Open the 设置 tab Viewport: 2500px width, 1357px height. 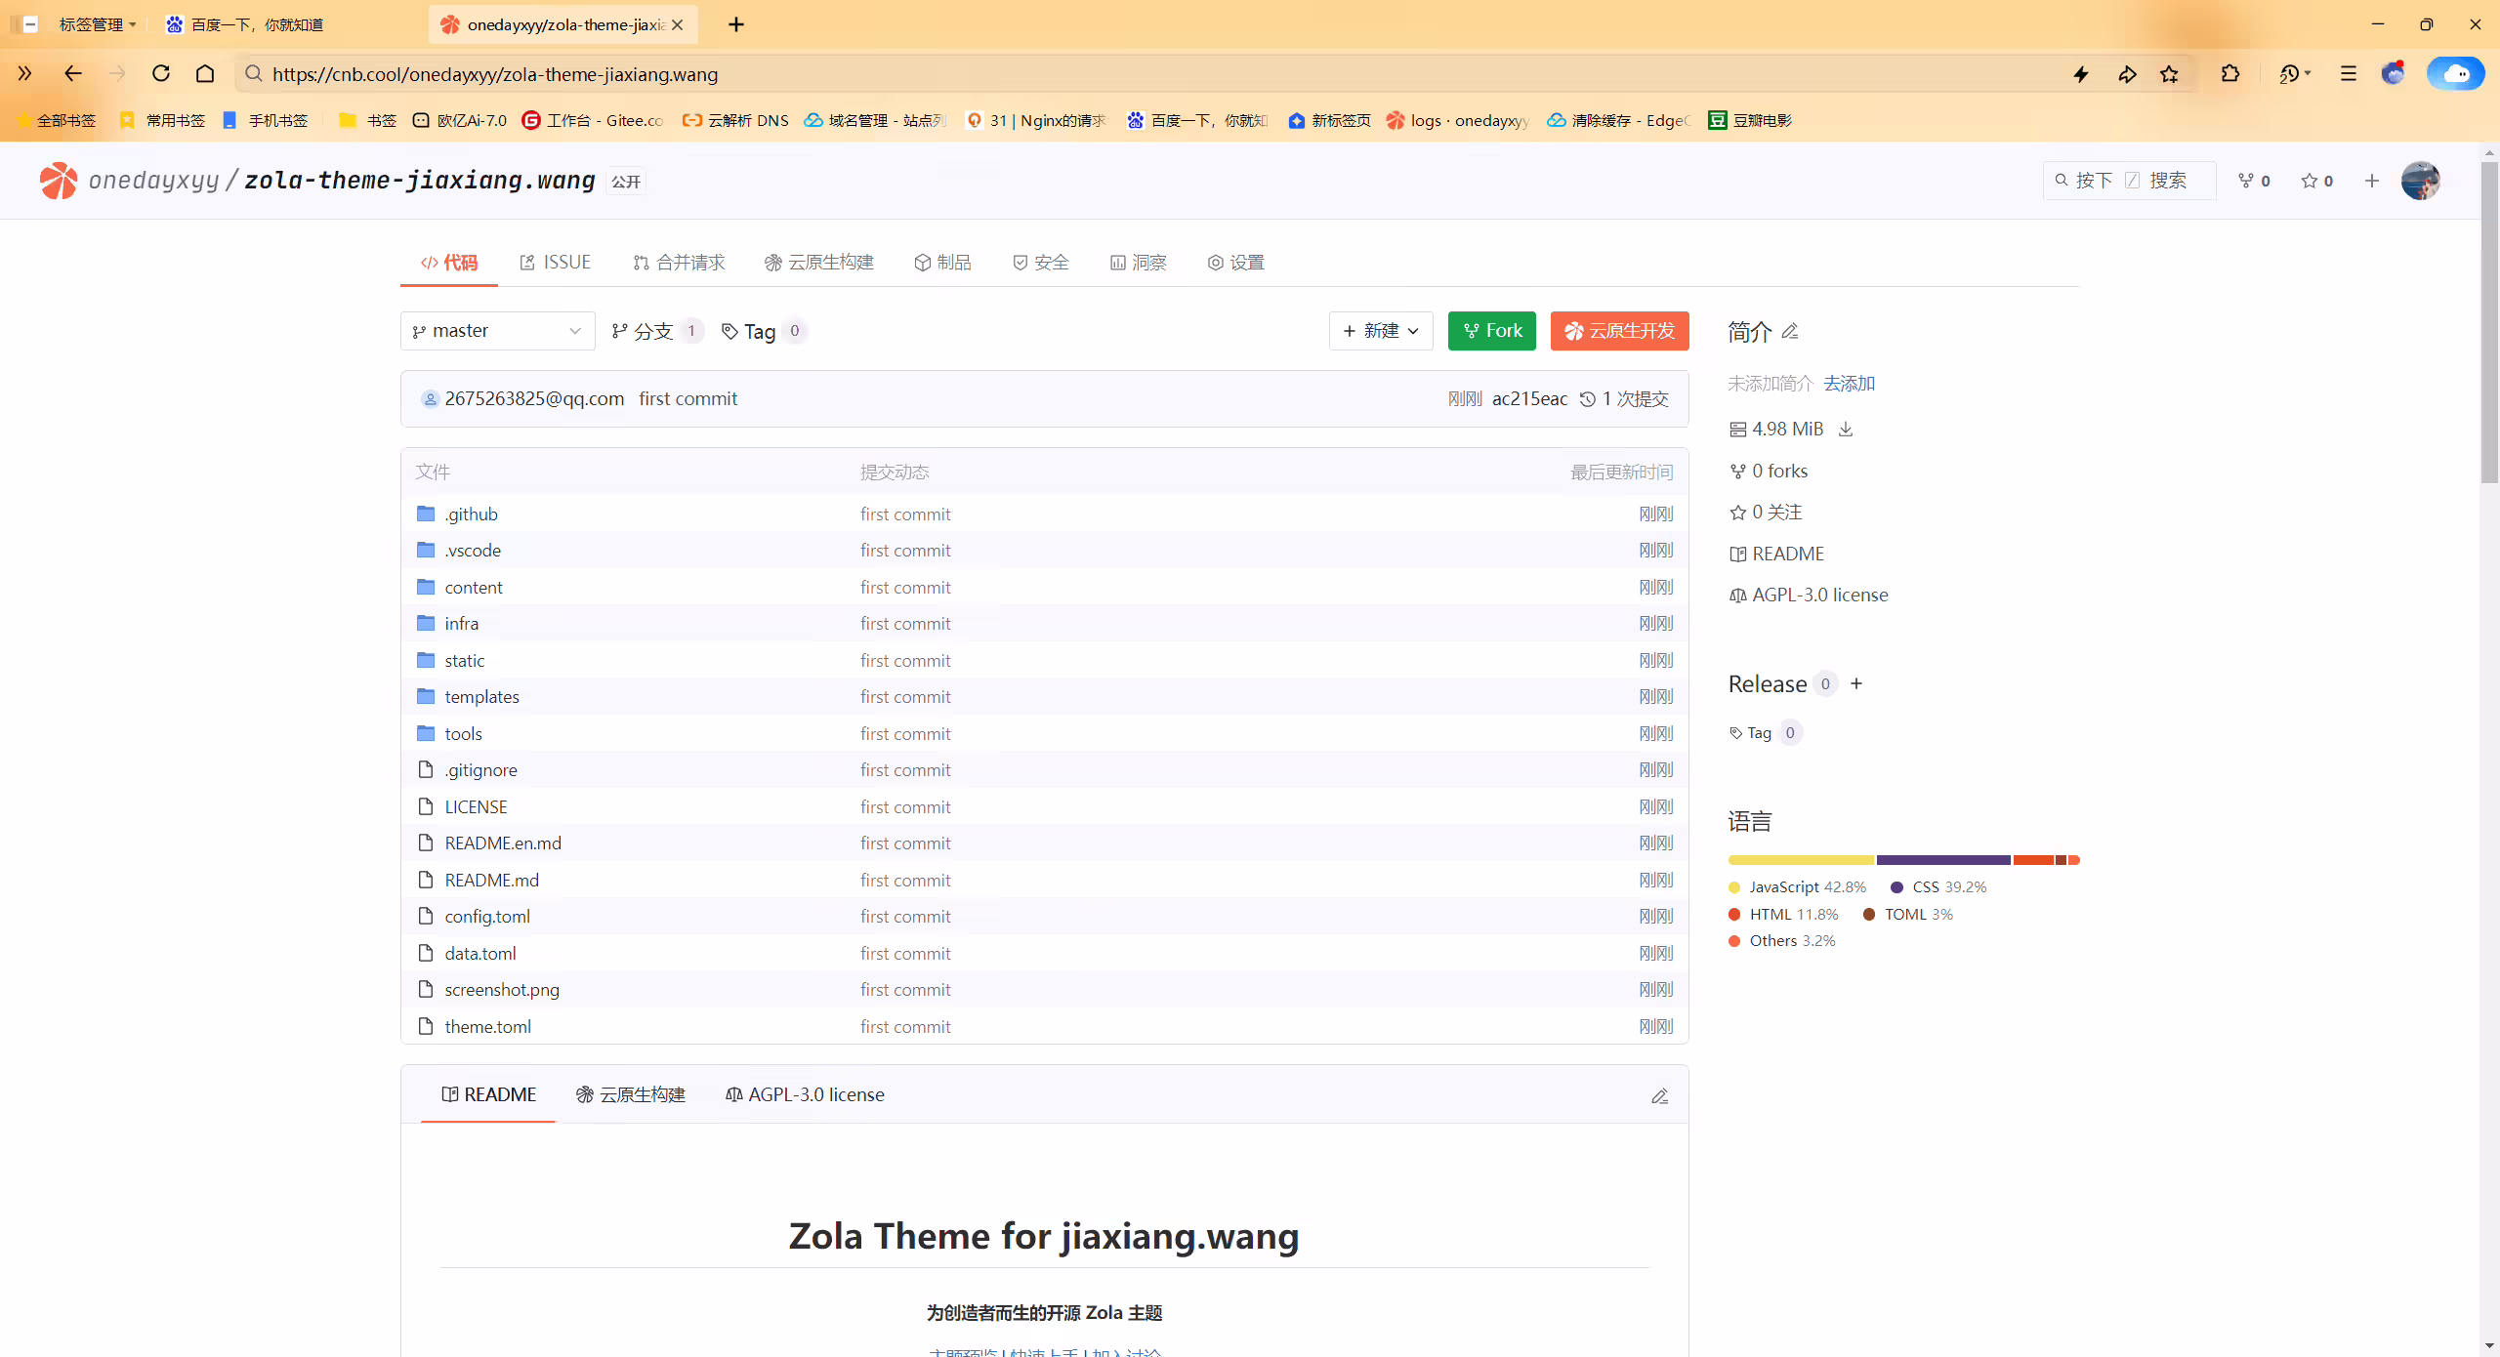(1236, 262)
